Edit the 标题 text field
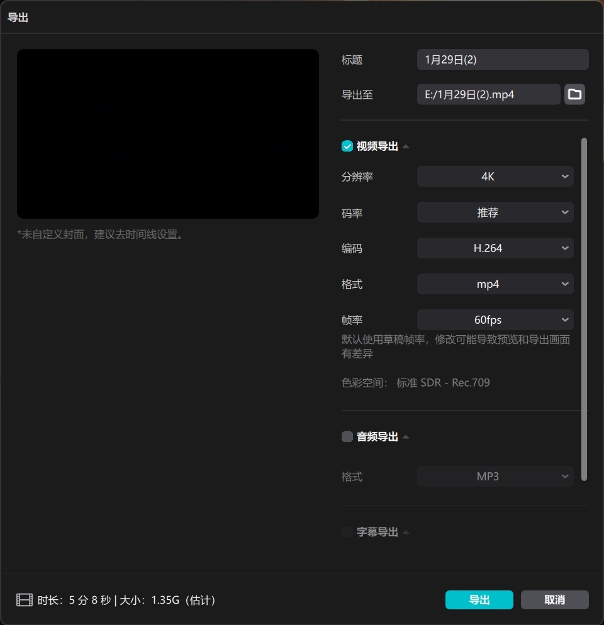This screenshot has width=604, height=625. pyautogui.click(x=503, y=59)
